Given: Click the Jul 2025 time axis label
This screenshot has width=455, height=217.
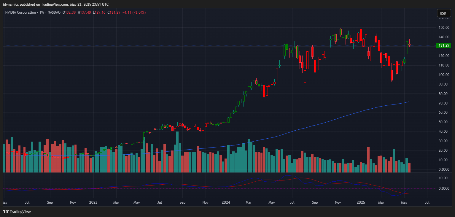Looking at the screenshot, I should click(427, 202).
